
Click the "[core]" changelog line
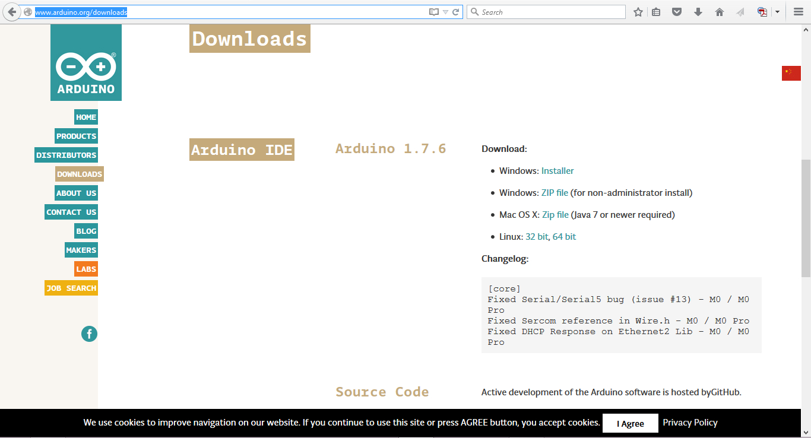[x=504, y=289]
